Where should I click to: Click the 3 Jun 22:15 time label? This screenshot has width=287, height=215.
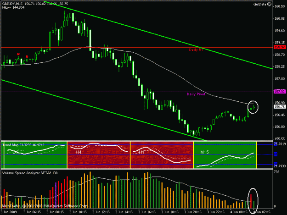tap(216, 212)
